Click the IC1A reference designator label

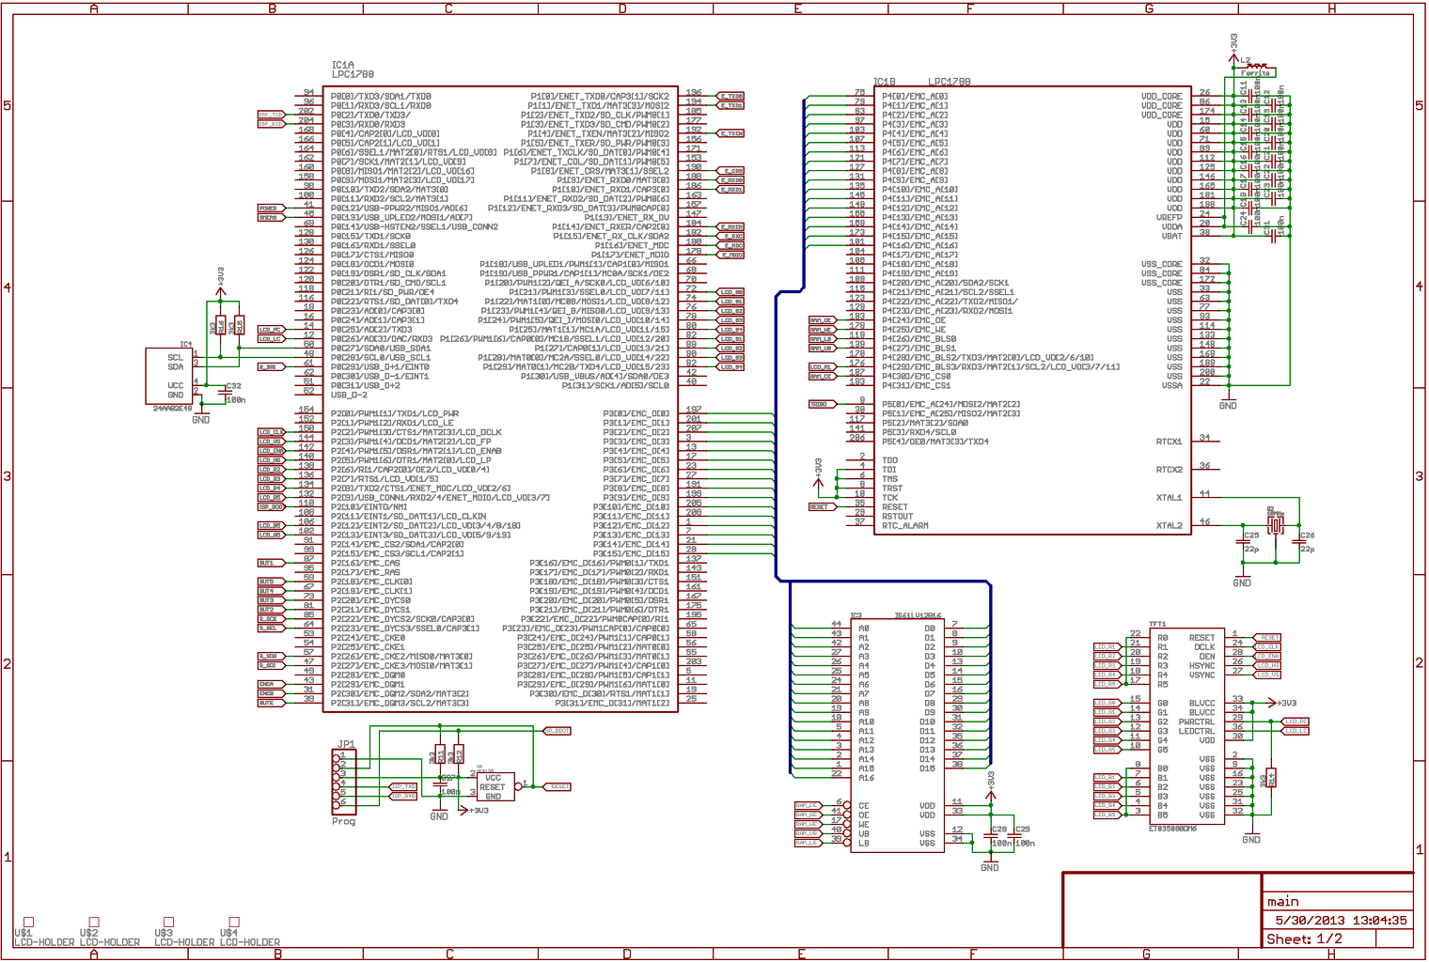(x=342, y=66)
